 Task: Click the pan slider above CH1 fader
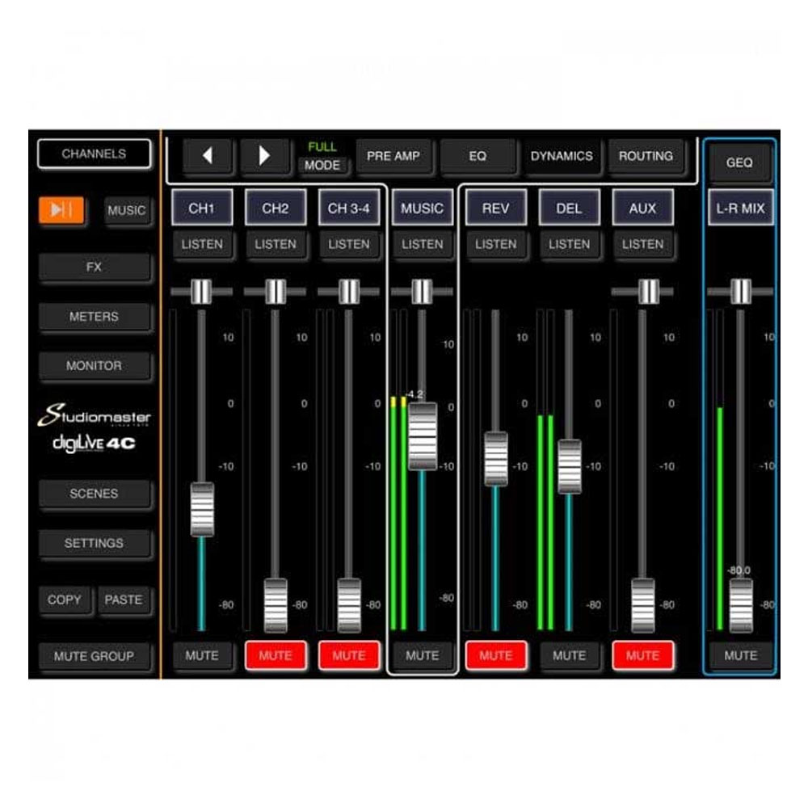coord(201,291)
